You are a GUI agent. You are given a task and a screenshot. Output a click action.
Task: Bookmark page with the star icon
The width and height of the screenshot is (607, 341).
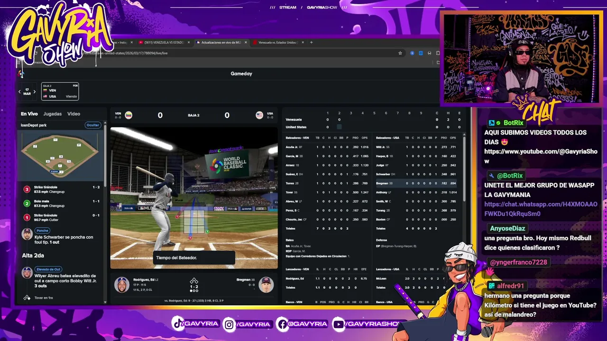(400, 53)
